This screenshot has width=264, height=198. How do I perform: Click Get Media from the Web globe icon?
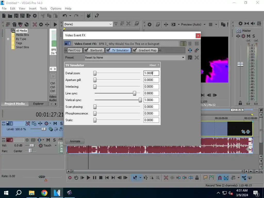coord(27,24)
